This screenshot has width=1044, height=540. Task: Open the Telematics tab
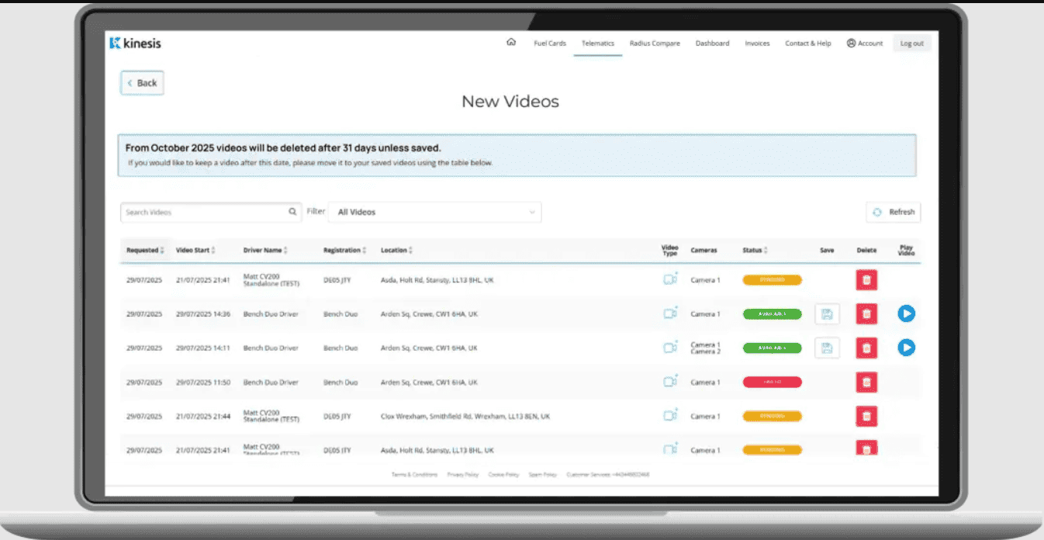[x=597, y=43]
